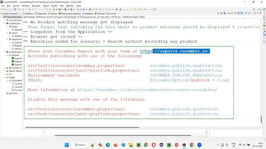Open the https://reports.cucumber.io link
This screenshot has height=149, width=266.
coord(174,51)
